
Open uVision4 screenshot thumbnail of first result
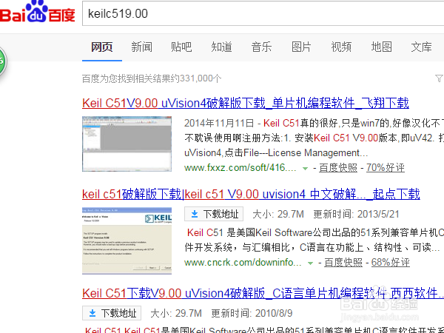point(127,144)
